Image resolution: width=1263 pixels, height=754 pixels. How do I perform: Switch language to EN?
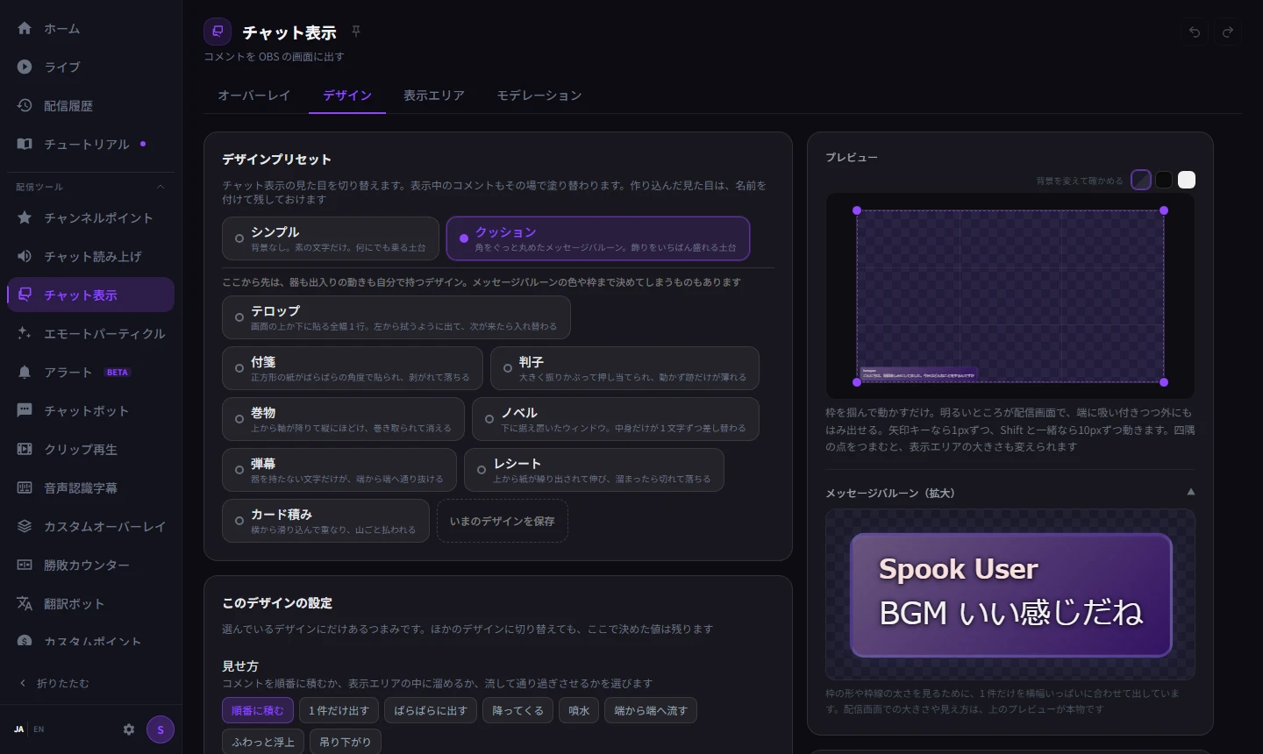39,729
